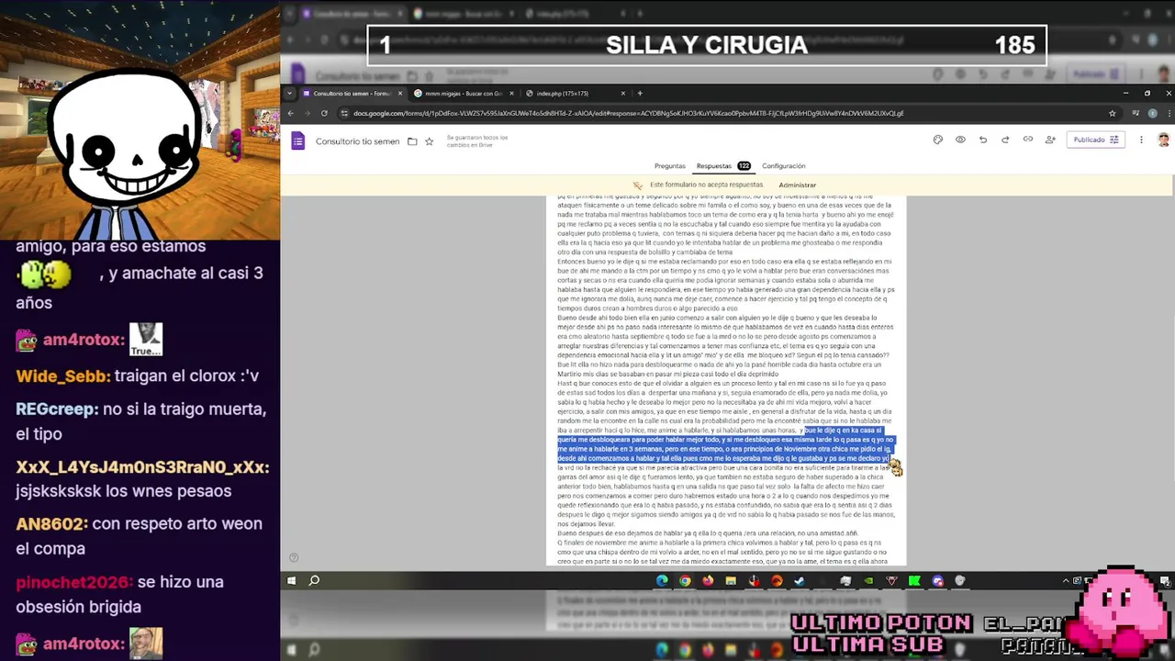Screen dimensions: 1175x661
Task: Open Firefox from taskbar
Action: point(708,580)
